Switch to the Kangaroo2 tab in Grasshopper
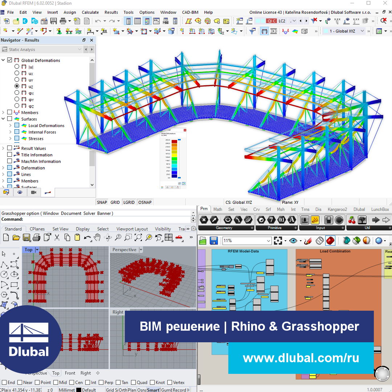Viewport: 392px width, 392px height. [337, 209]
